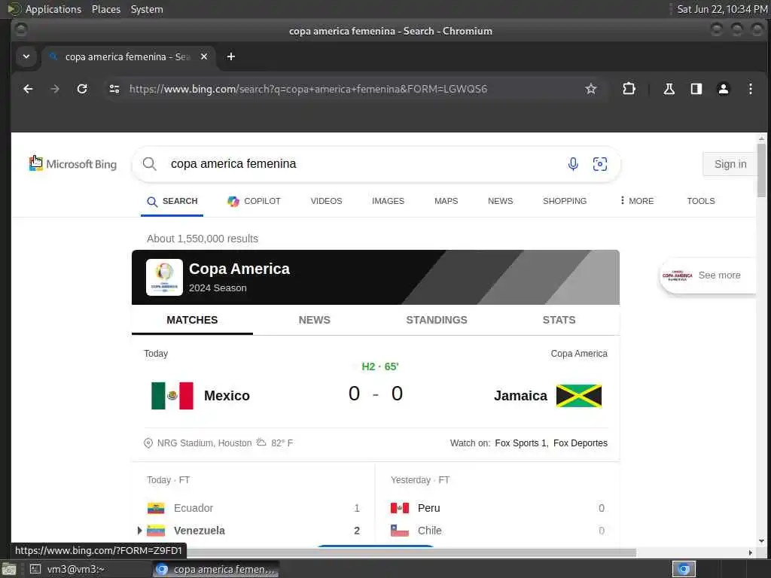771x578 pixels.
Task: Click the Copa America tournament logo
Action: 164,277
